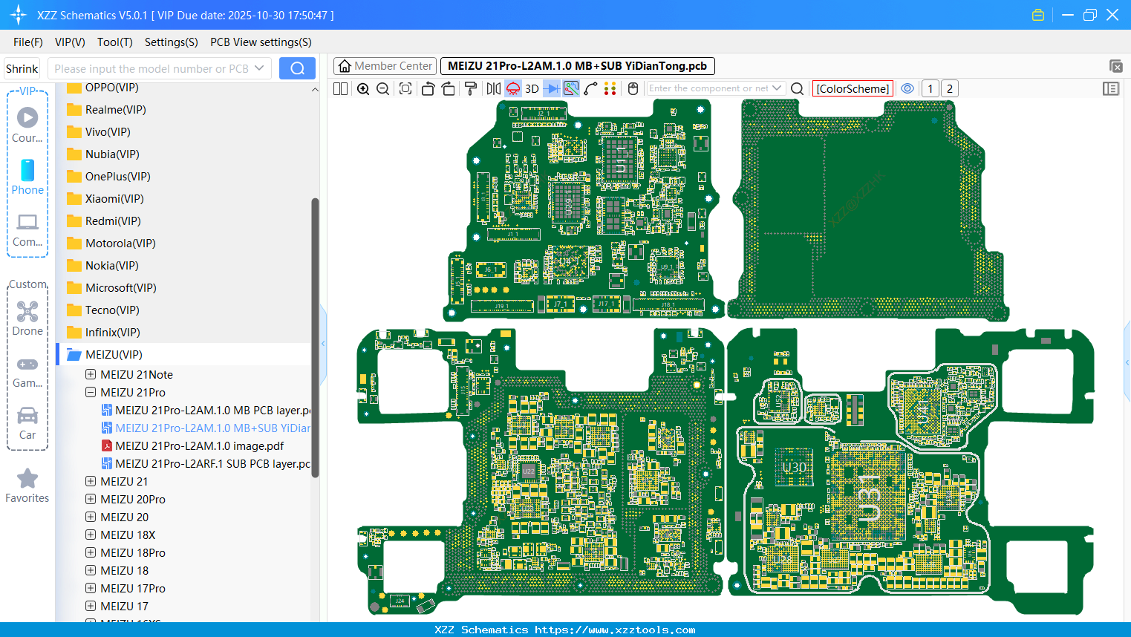This screenshot has height=637, width=1131.
Task: Show layer 2 of the PCB
Action: 949,88
